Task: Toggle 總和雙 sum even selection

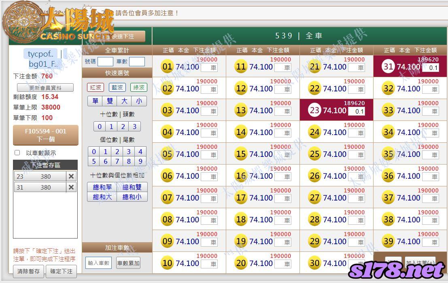Action: coord(132,187)
